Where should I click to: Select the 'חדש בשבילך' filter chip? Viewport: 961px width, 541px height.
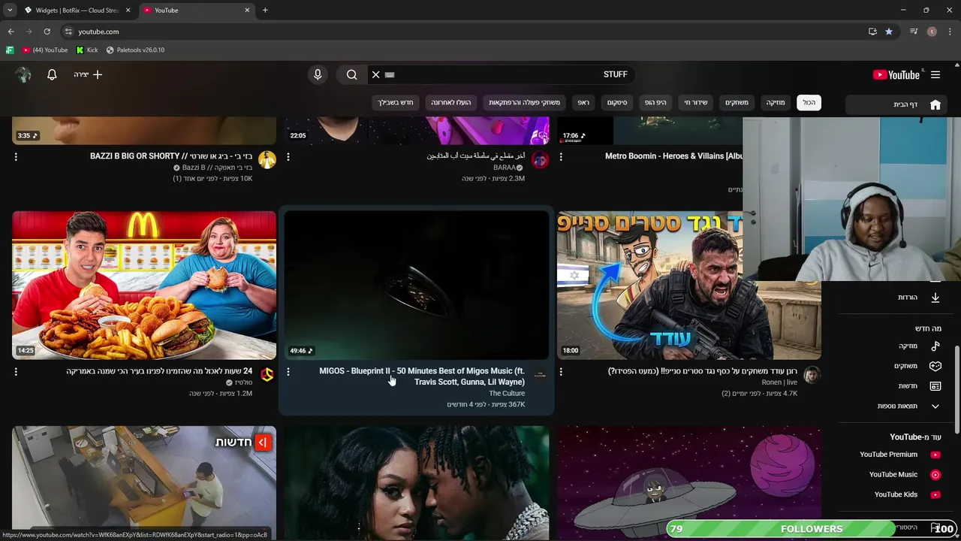tap(396, 102)
